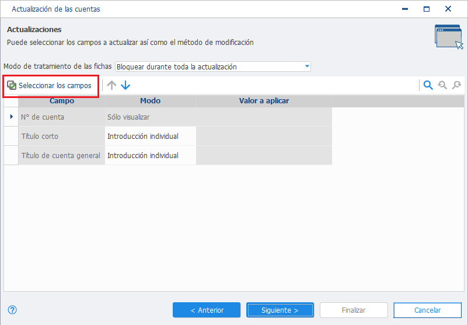468x325 pixels.
Task: Click the Finalizar button
Action: pyautogui.click(x=354, y=310)
